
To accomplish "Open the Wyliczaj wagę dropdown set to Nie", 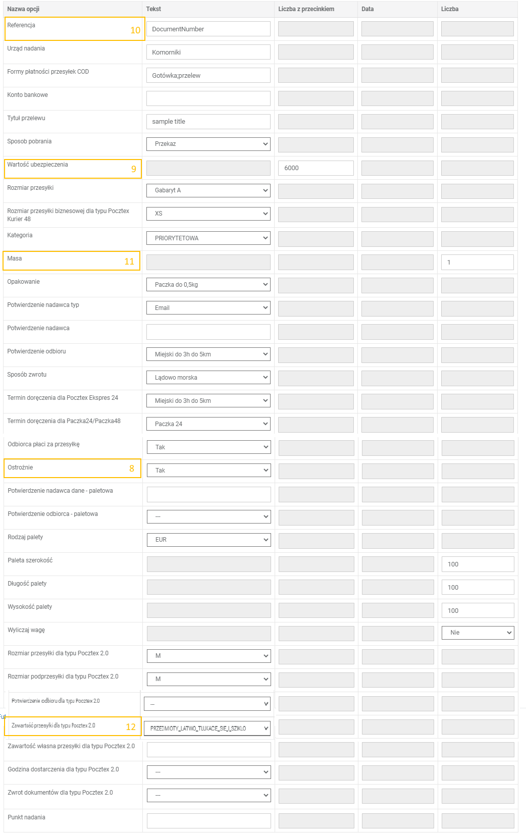I will 478,633.
